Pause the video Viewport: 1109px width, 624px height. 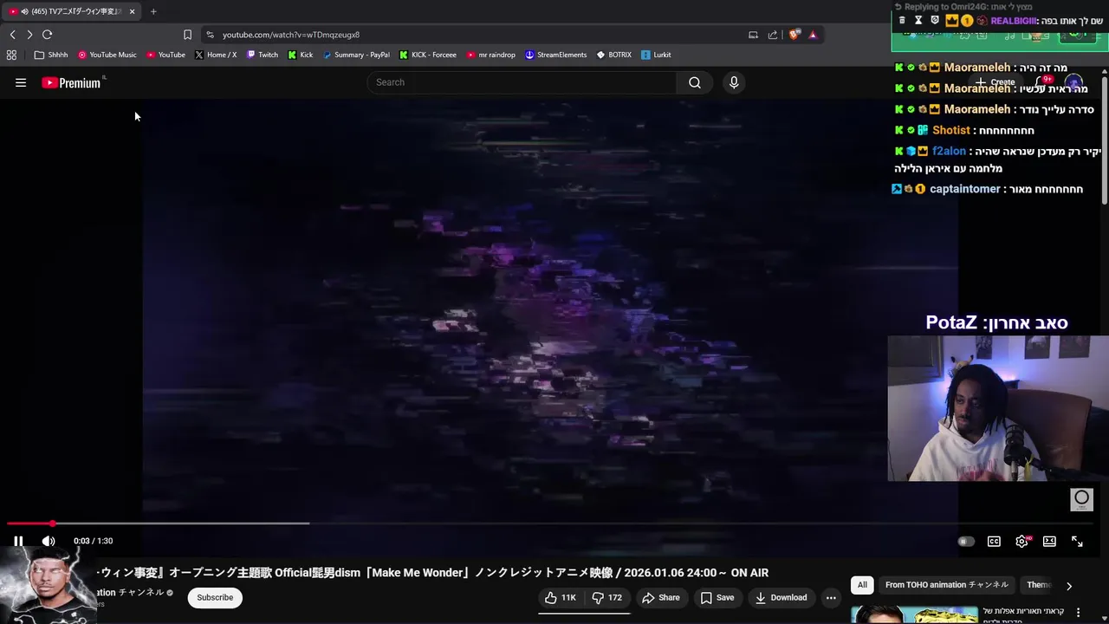(18, 541)
